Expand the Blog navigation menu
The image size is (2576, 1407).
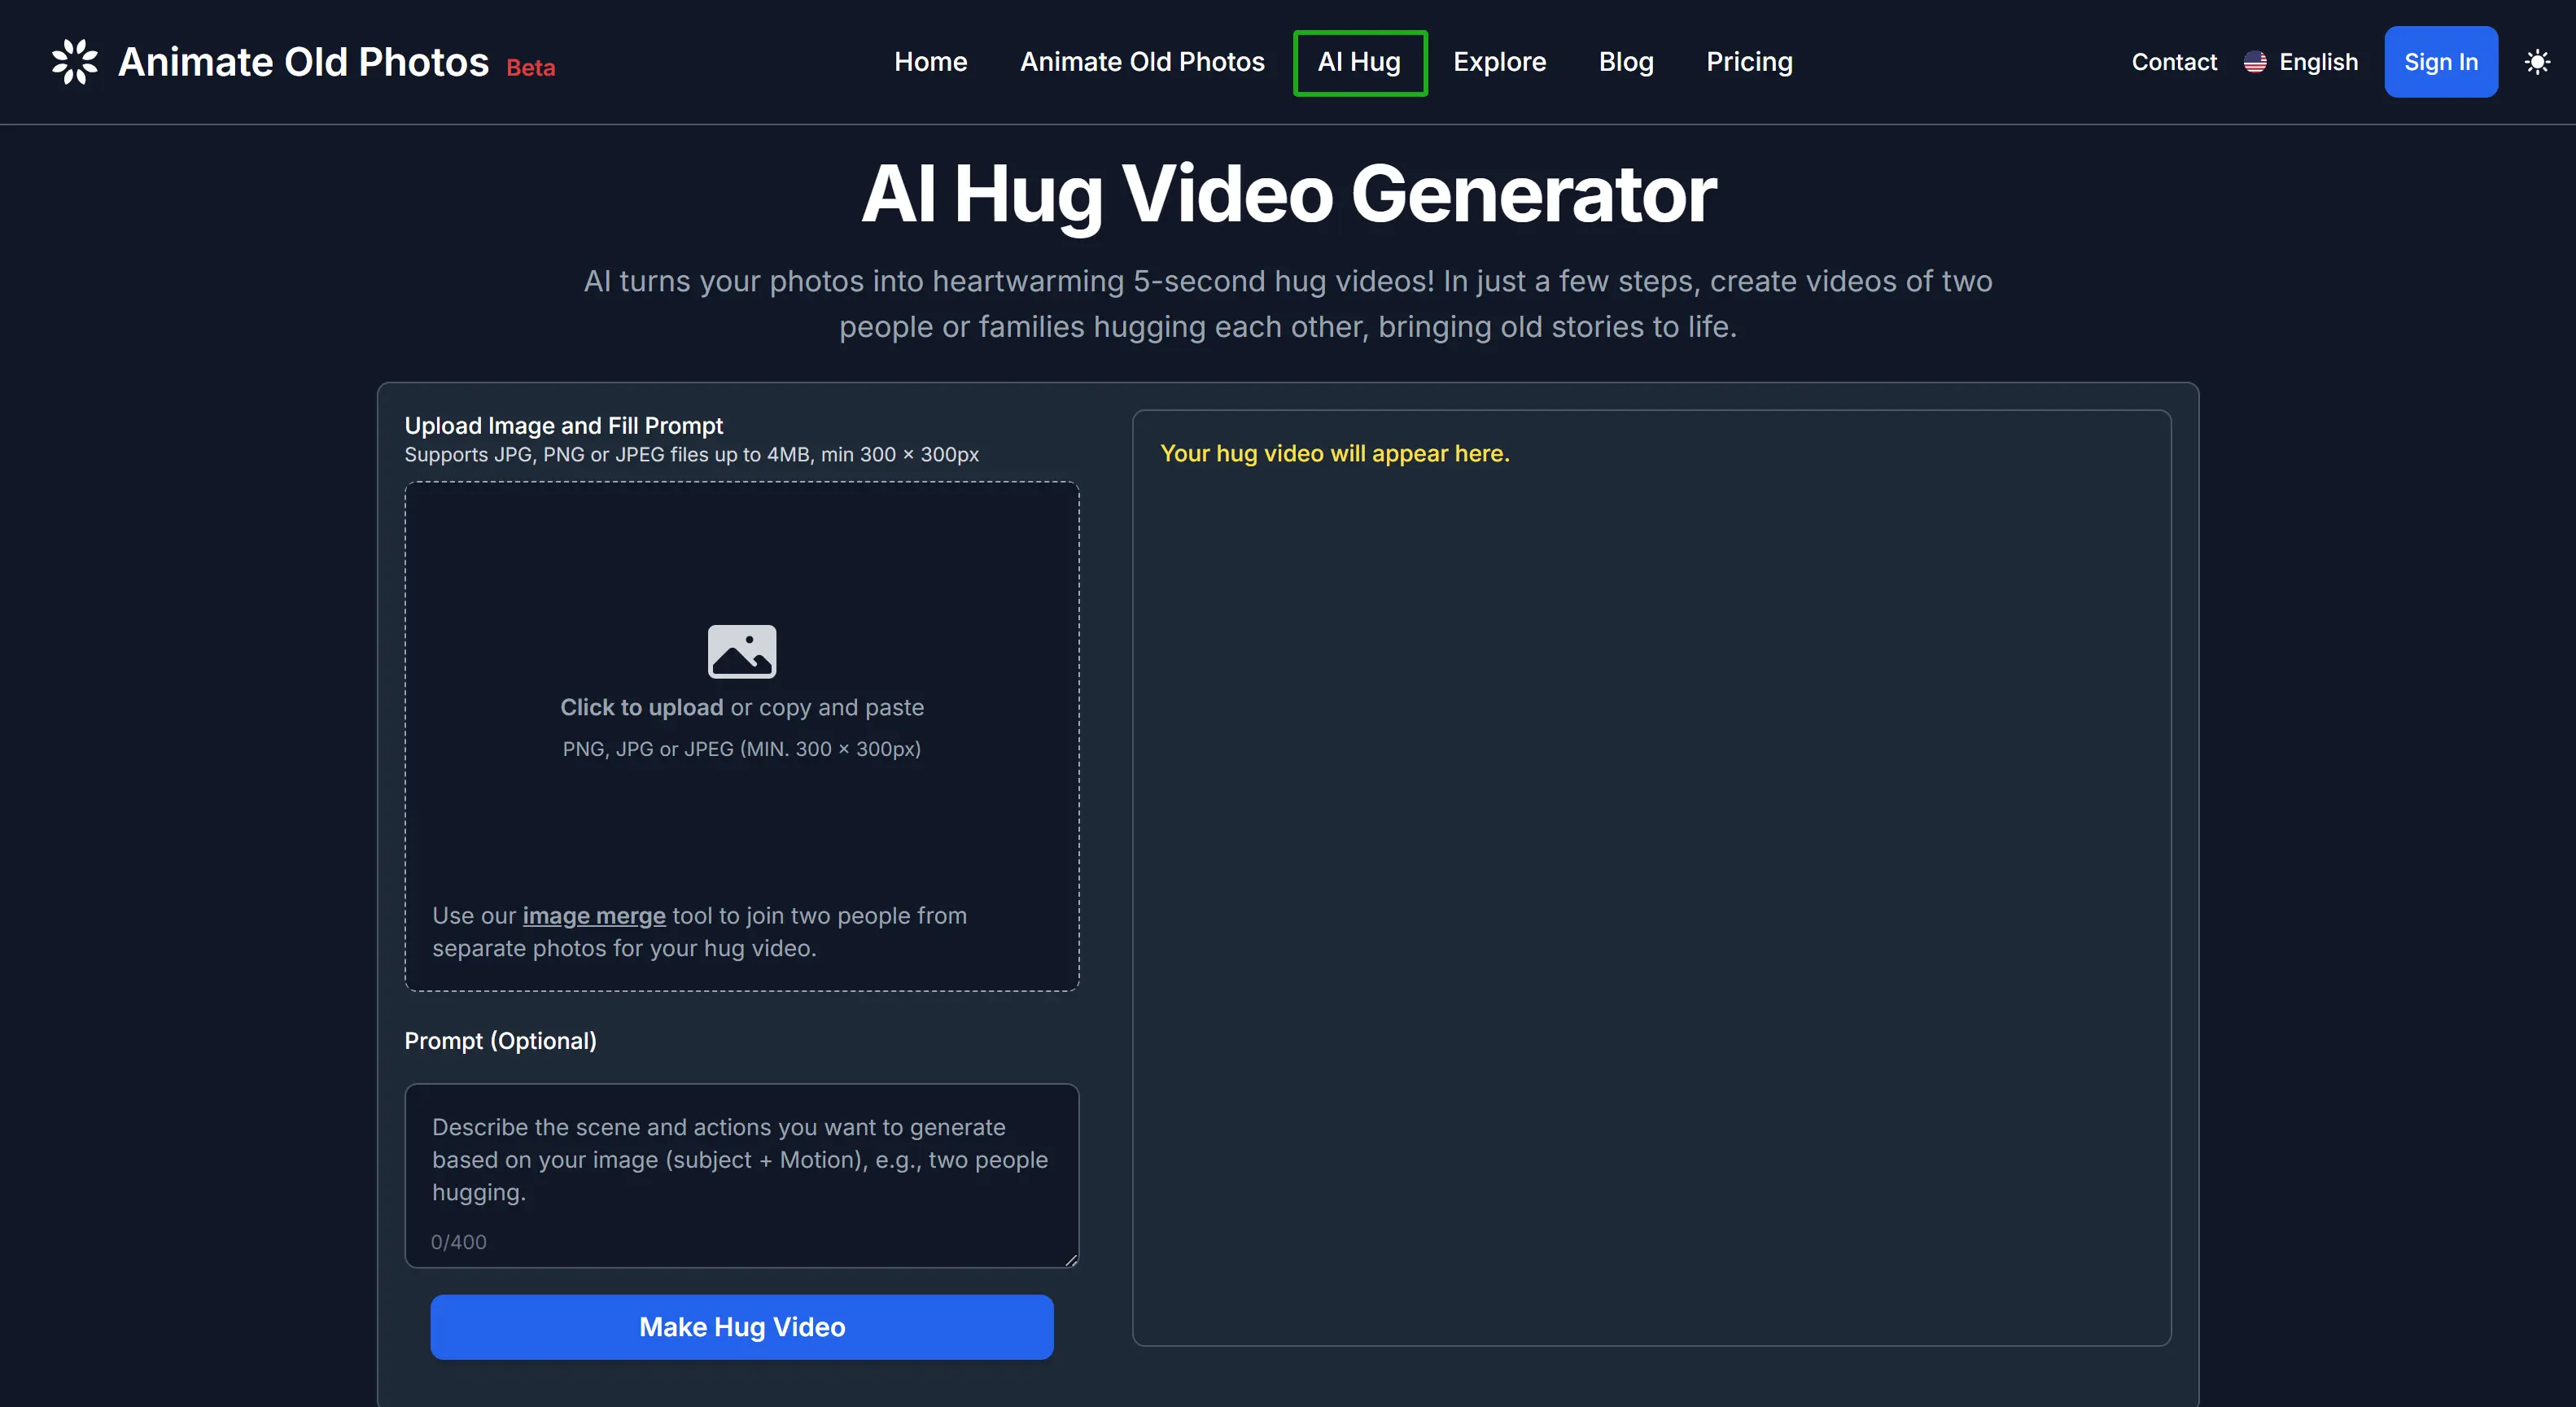[1625, 61]
